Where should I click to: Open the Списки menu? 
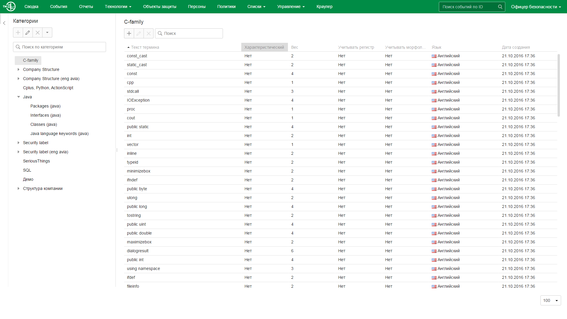point(256,6)
